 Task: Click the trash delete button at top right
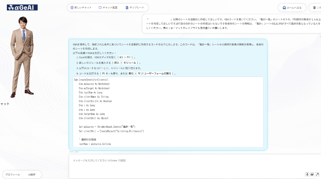[315, 8]
